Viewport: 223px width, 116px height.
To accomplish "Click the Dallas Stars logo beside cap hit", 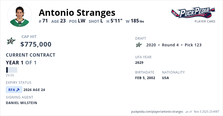I will pos(11,41).
